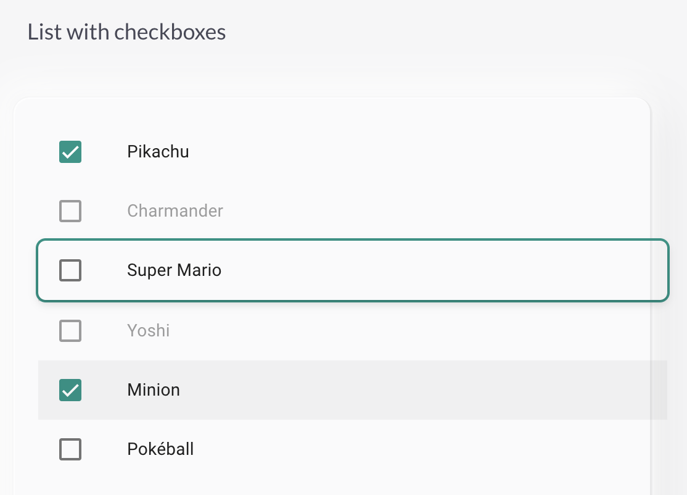
Task: Click the green checkmark beside Minion
Action: 70,390
